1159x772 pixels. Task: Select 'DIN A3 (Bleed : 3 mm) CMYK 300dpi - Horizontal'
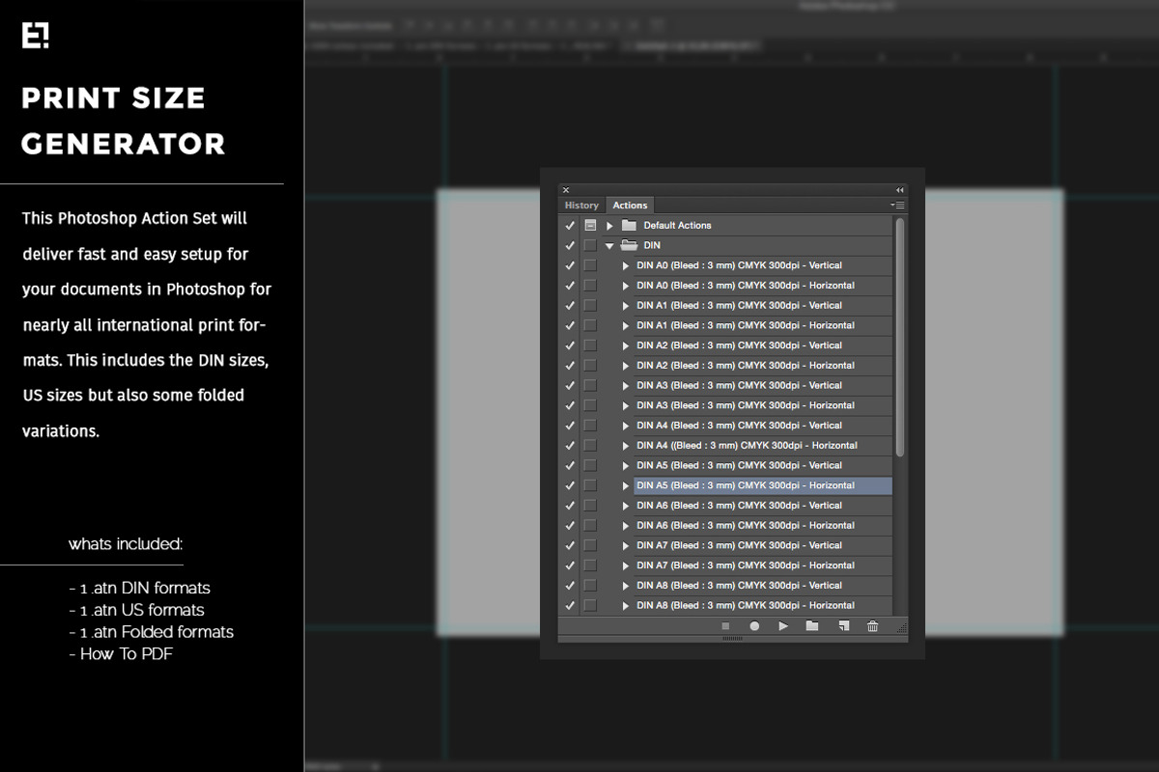click(746, 405)
